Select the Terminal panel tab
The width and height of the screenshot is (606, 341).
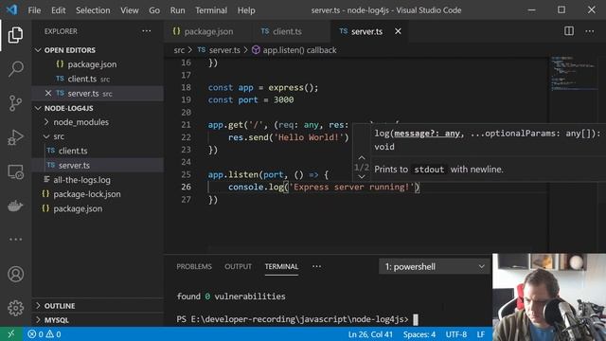coord(281,266)
